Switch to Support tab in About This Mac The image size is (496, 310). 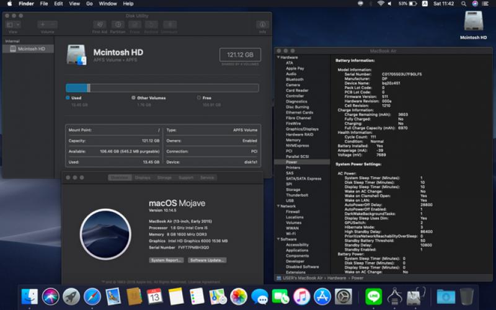(186, 177)
